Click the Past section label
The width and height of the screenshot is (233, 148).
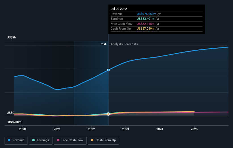tap(103, 44)
